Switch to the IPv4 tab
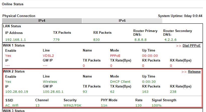This screenshot has height=112, width=206. click(42, 21)
